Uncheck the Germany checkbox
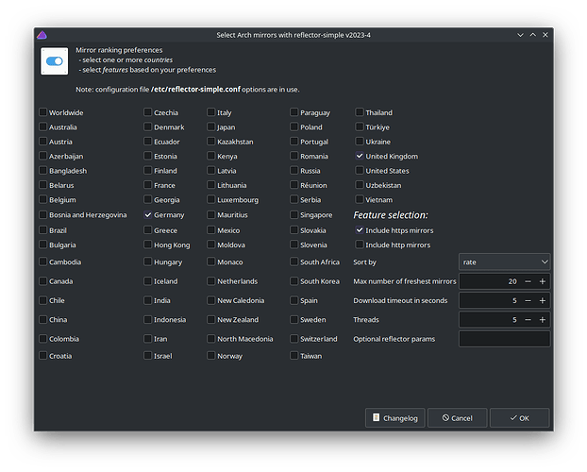 (x=148, y=214)
